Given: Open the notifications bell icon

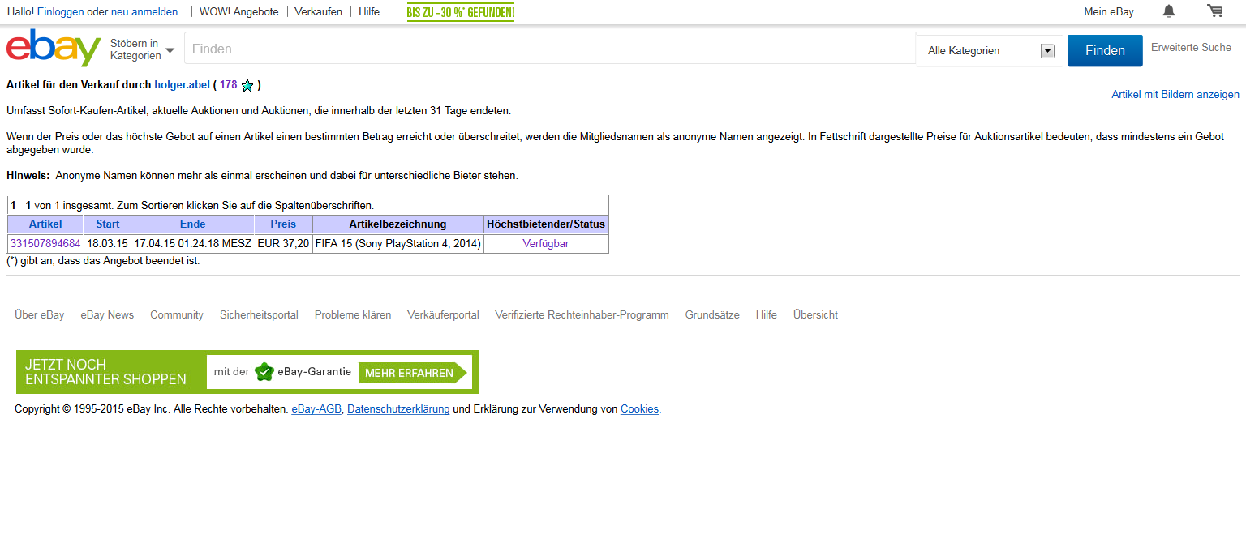Looking at the screenshot, I should 1168,11.
